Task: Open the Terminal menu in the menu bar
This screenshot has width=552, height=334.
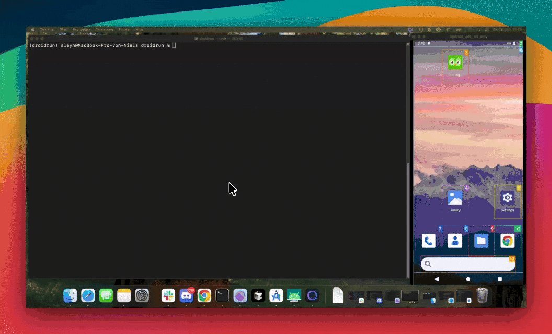Action: coord(47,30)
